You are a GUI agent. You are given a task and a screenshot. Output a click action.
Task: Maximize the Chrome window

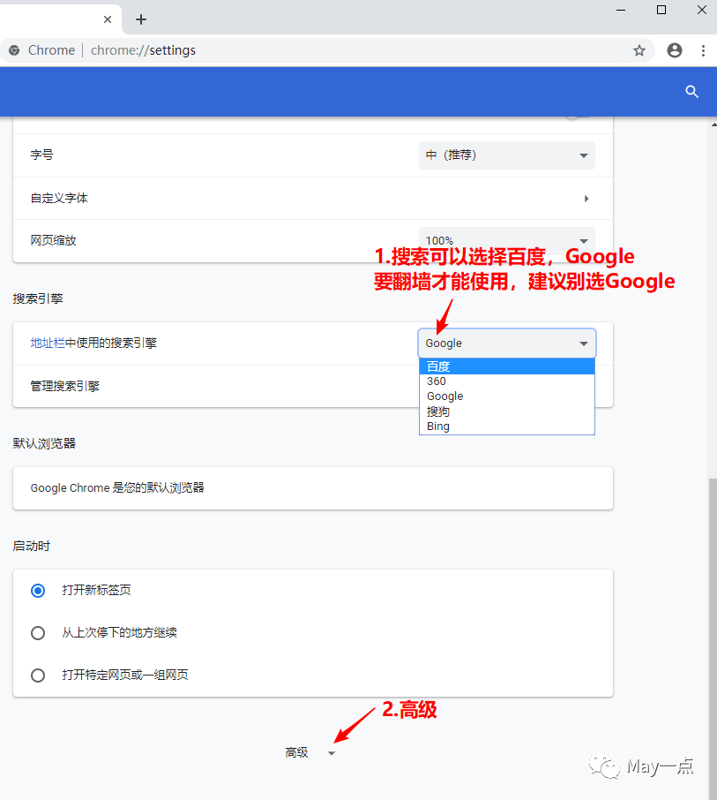[x=661, y=10]
